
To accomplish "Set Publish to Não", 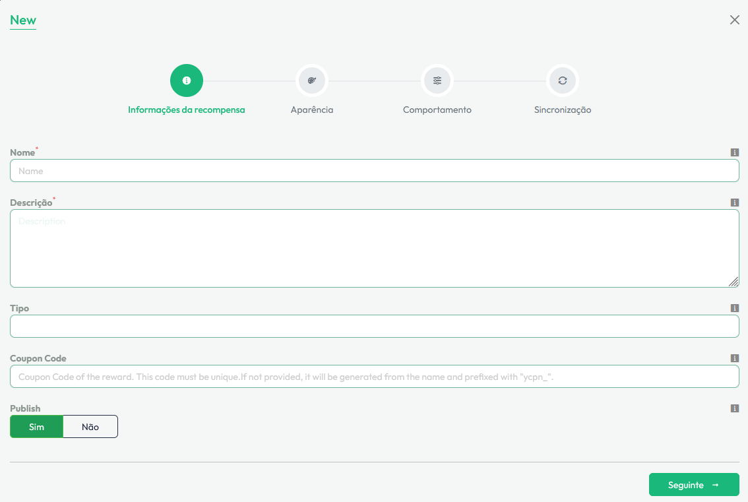I will click(90, 427).
